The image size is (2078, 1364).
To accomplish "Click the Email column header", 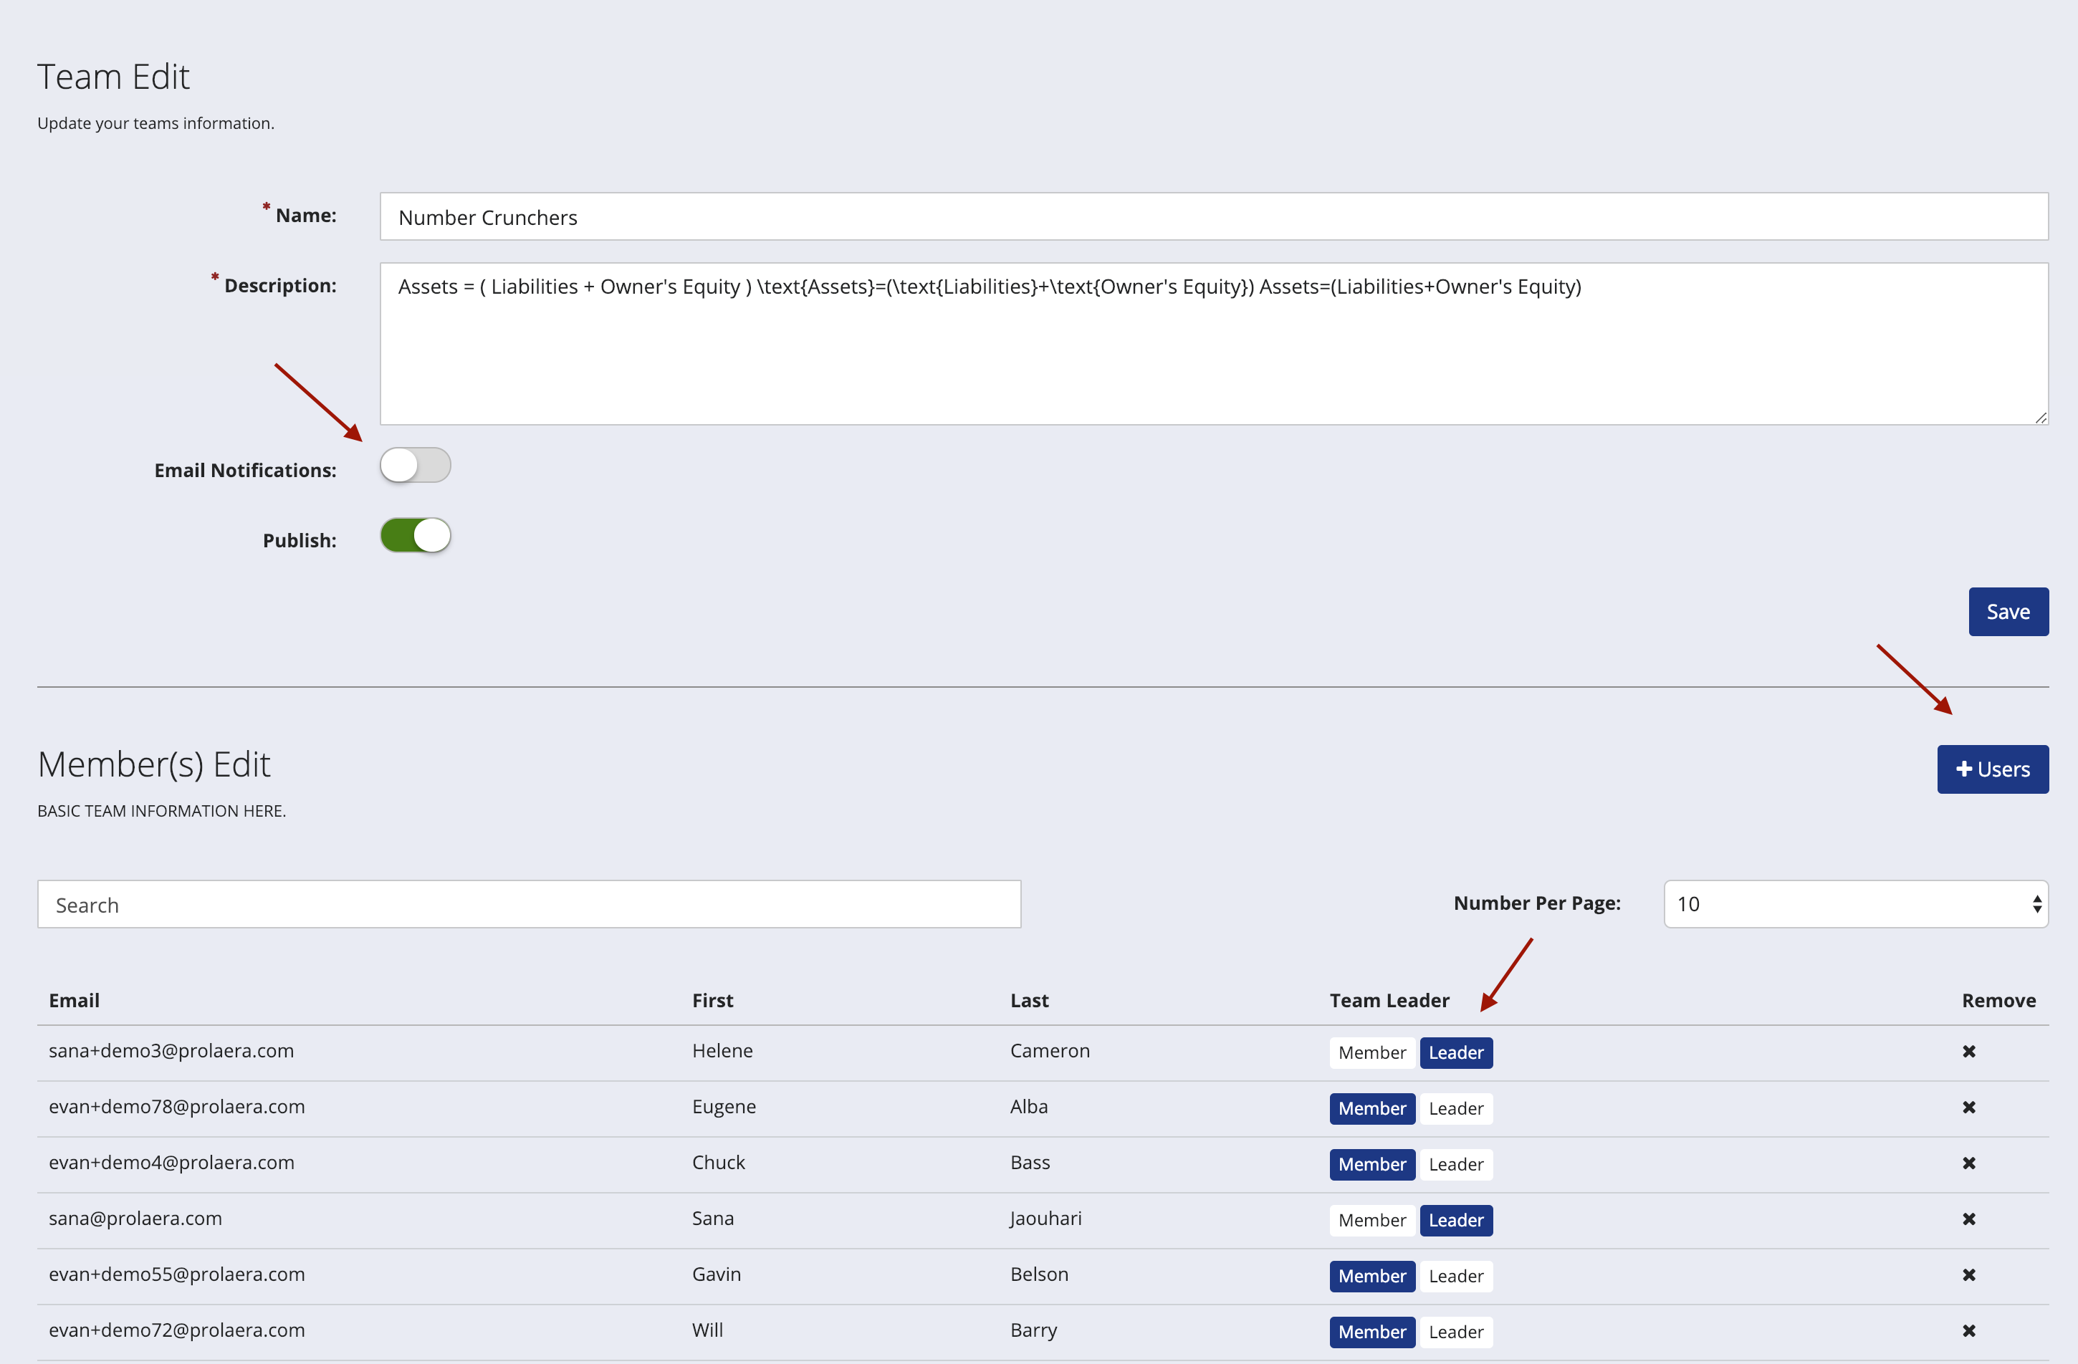I will (x=75, y=1000).
